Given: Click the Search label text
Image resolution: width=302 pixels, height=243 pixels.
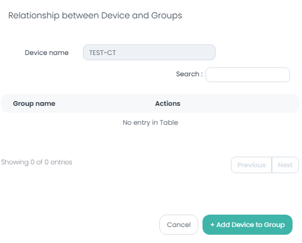Looking at the screenshot, I should [x=189, y=74].
